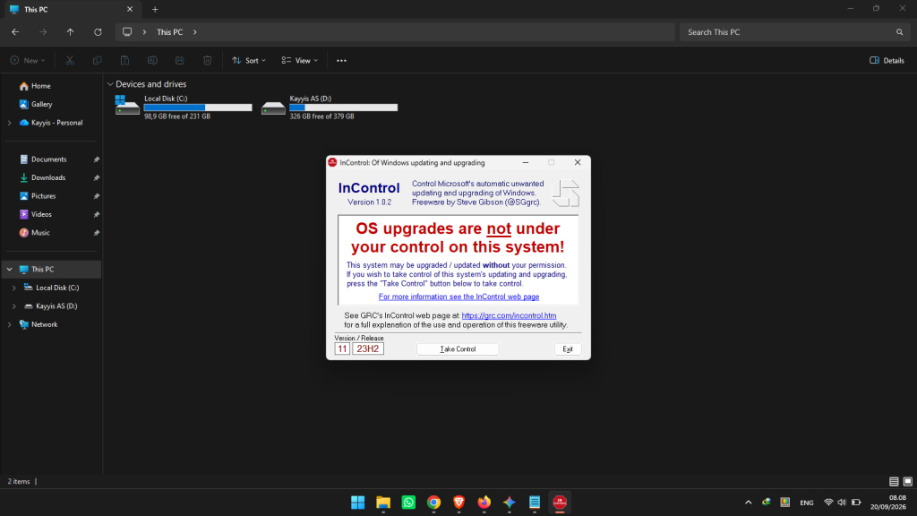This screenshot has width=917, height=516.
Task: Toggle the Details pane button
Action: click(887, 60)
